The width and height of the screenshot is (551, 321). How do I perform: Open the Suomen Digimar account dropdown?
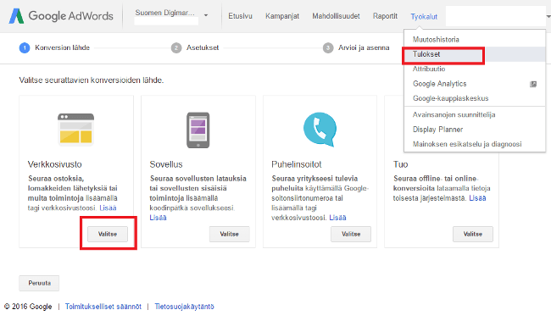click(x=171, y=15)
